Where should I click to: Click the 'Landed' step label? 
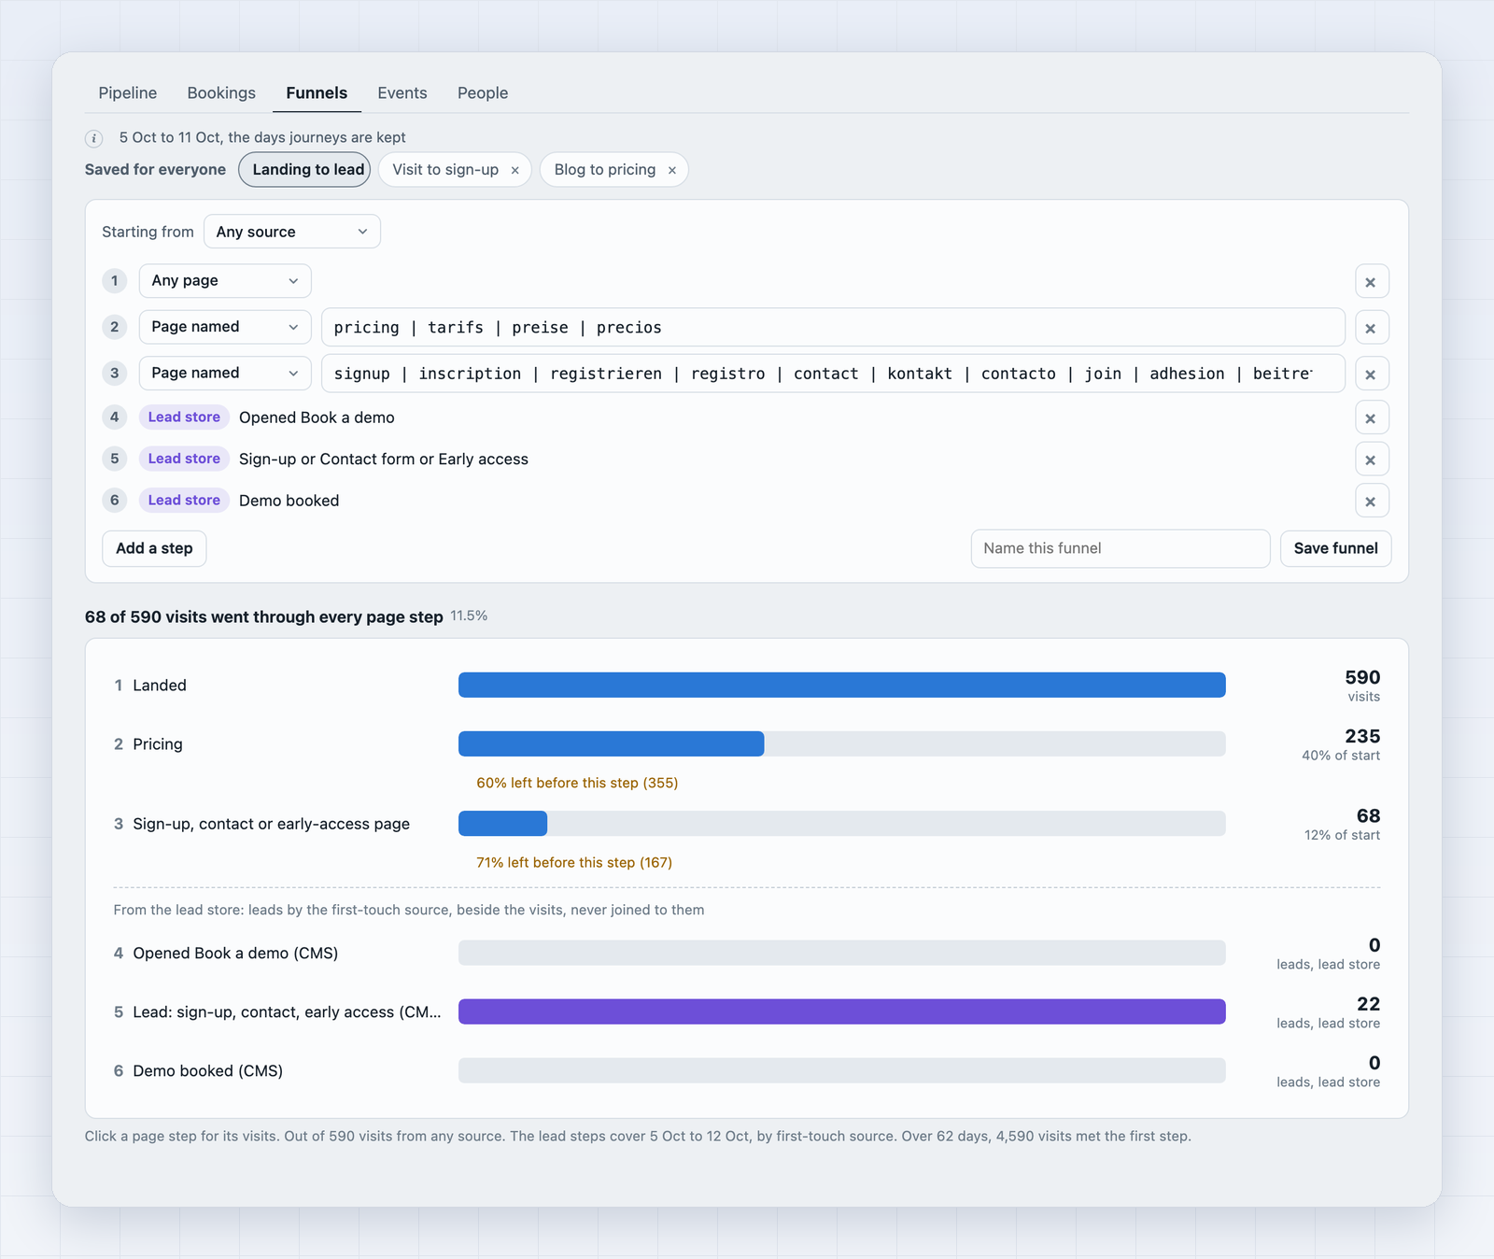(x=160, y=685)
